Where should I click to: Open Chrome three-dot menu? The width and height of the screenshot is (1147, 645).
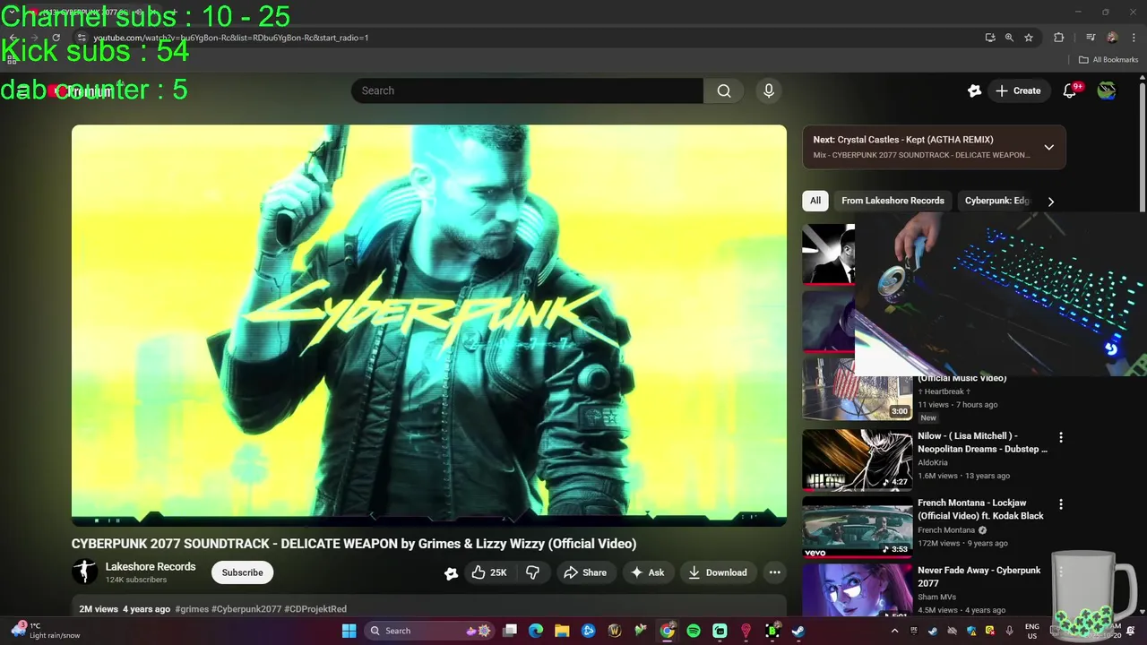click(x=1134, y=38)
